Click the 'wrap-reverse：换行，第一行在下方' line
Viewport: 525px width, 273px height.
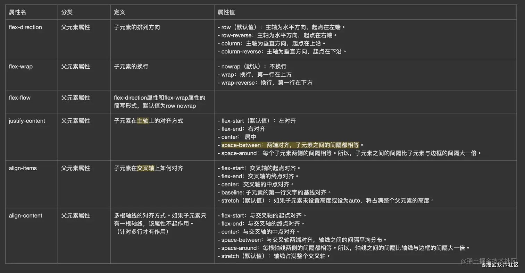(x=265, y=83)
